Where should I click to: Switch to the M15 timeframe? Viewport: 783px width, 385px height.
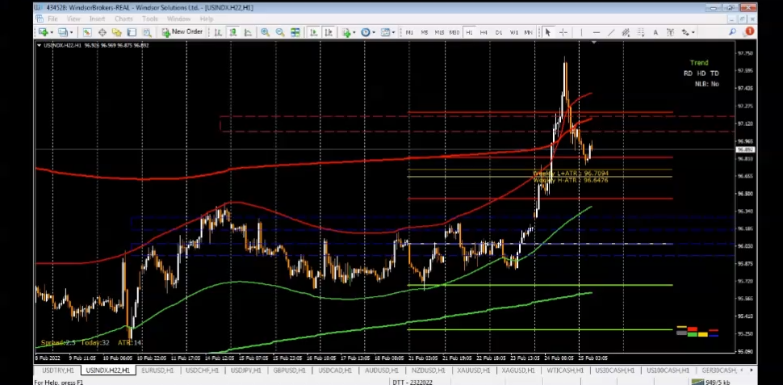tap(439, 32)
